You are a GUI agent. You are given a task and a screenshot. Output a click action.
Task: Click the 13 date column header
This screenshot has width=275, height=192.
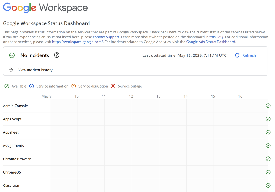coord(158,96)
